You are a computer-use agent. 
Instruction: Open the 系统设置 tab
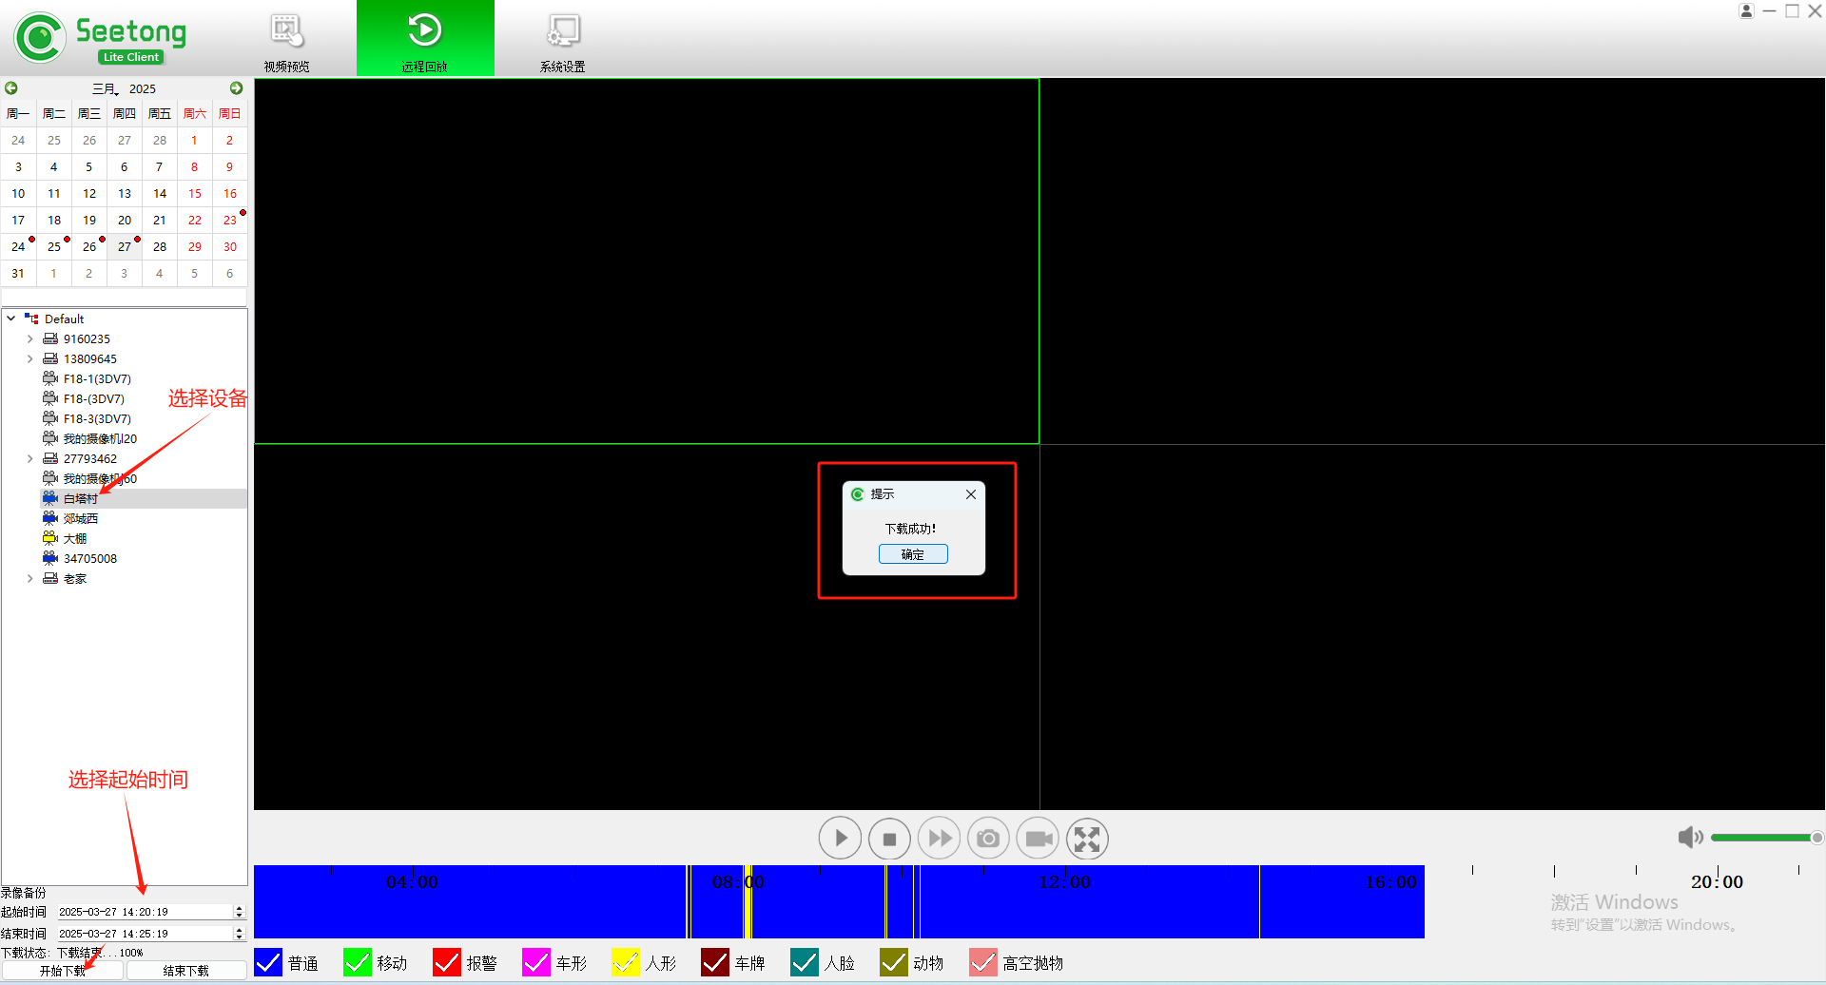tap(562, 40)
